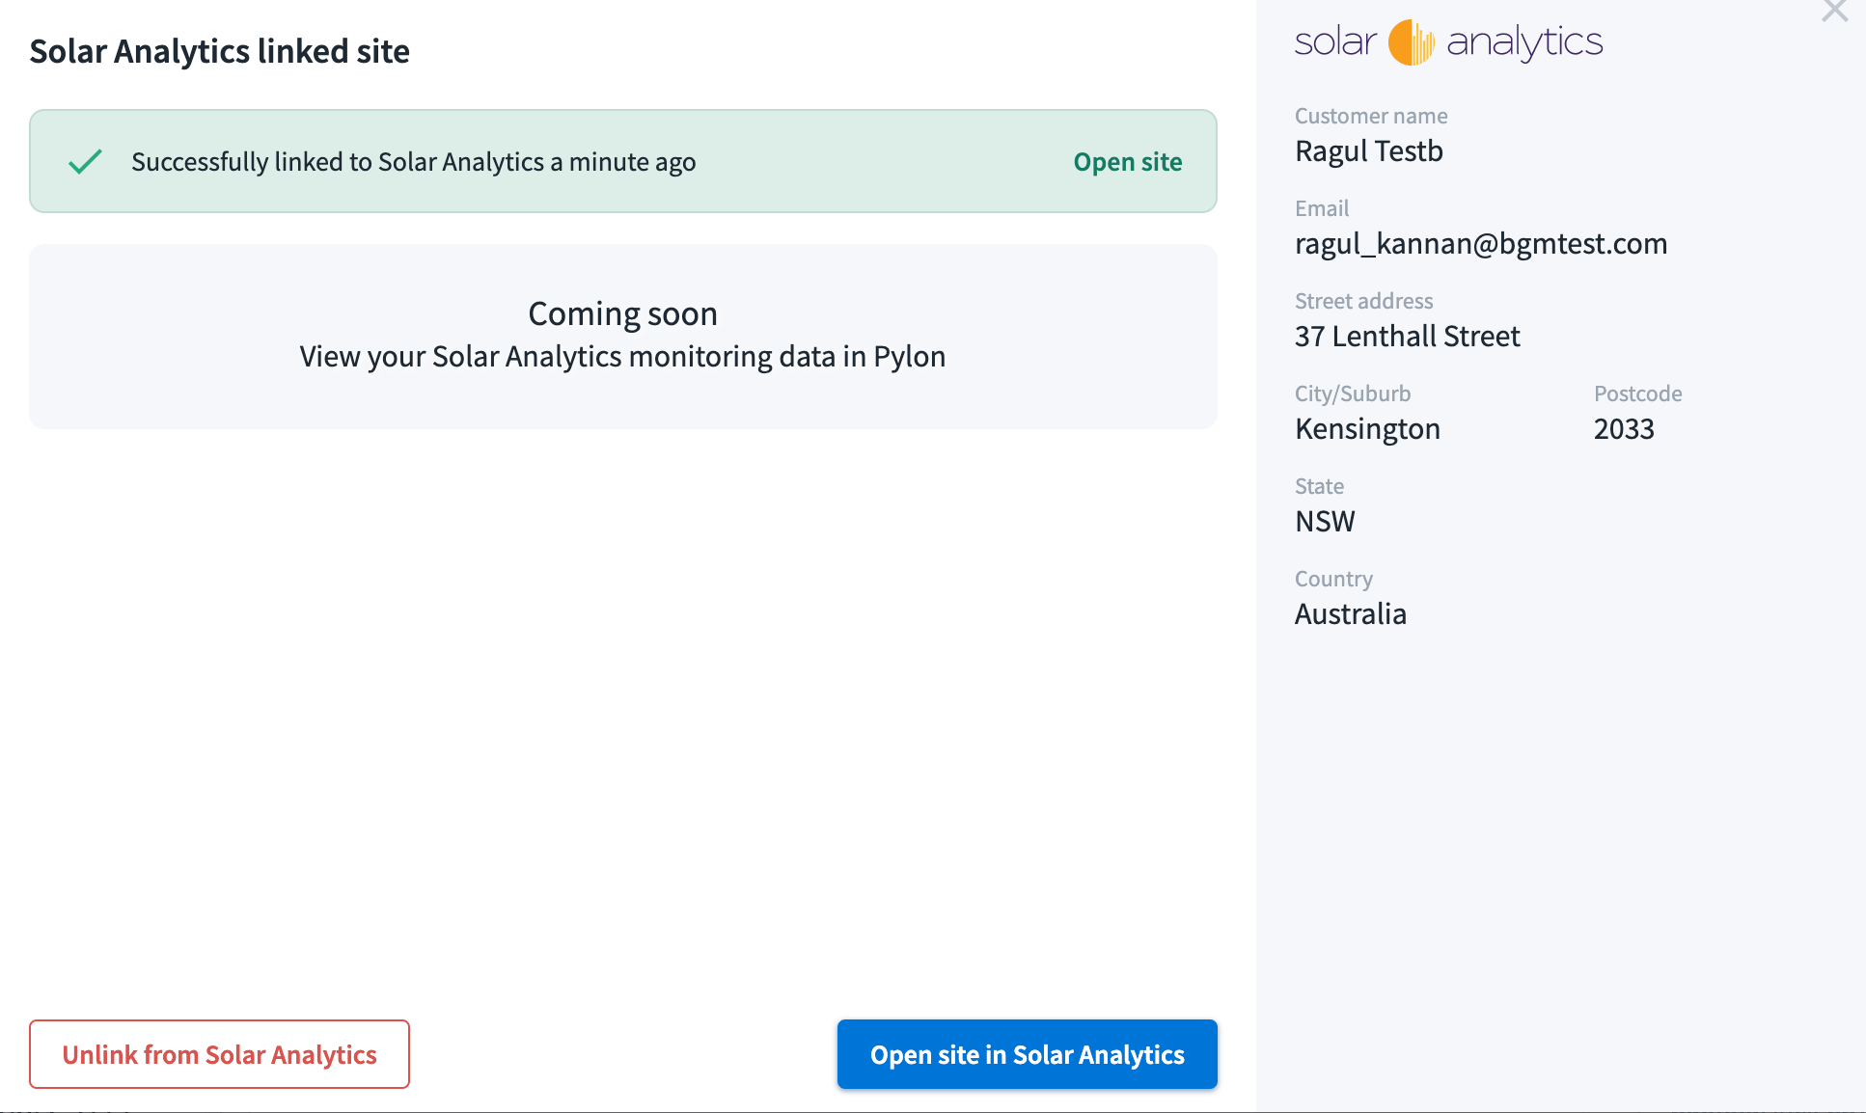
Task: Click the Solar Analytics orange sun logo icon
Action: click(1410, 41)
